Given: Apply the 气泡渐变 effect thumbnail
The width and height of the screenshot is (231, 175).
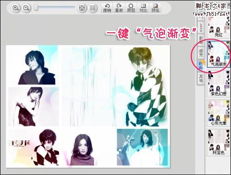Looking at the screenshot, I should click(x=219, y=54).
